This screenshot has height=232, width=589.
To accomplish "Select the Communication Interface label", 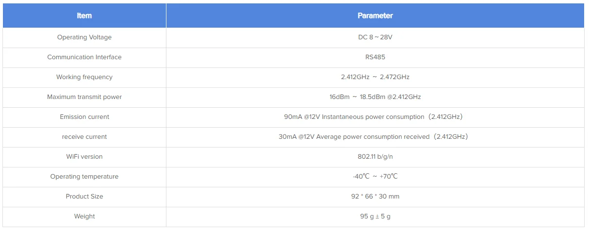I will 84,57.
